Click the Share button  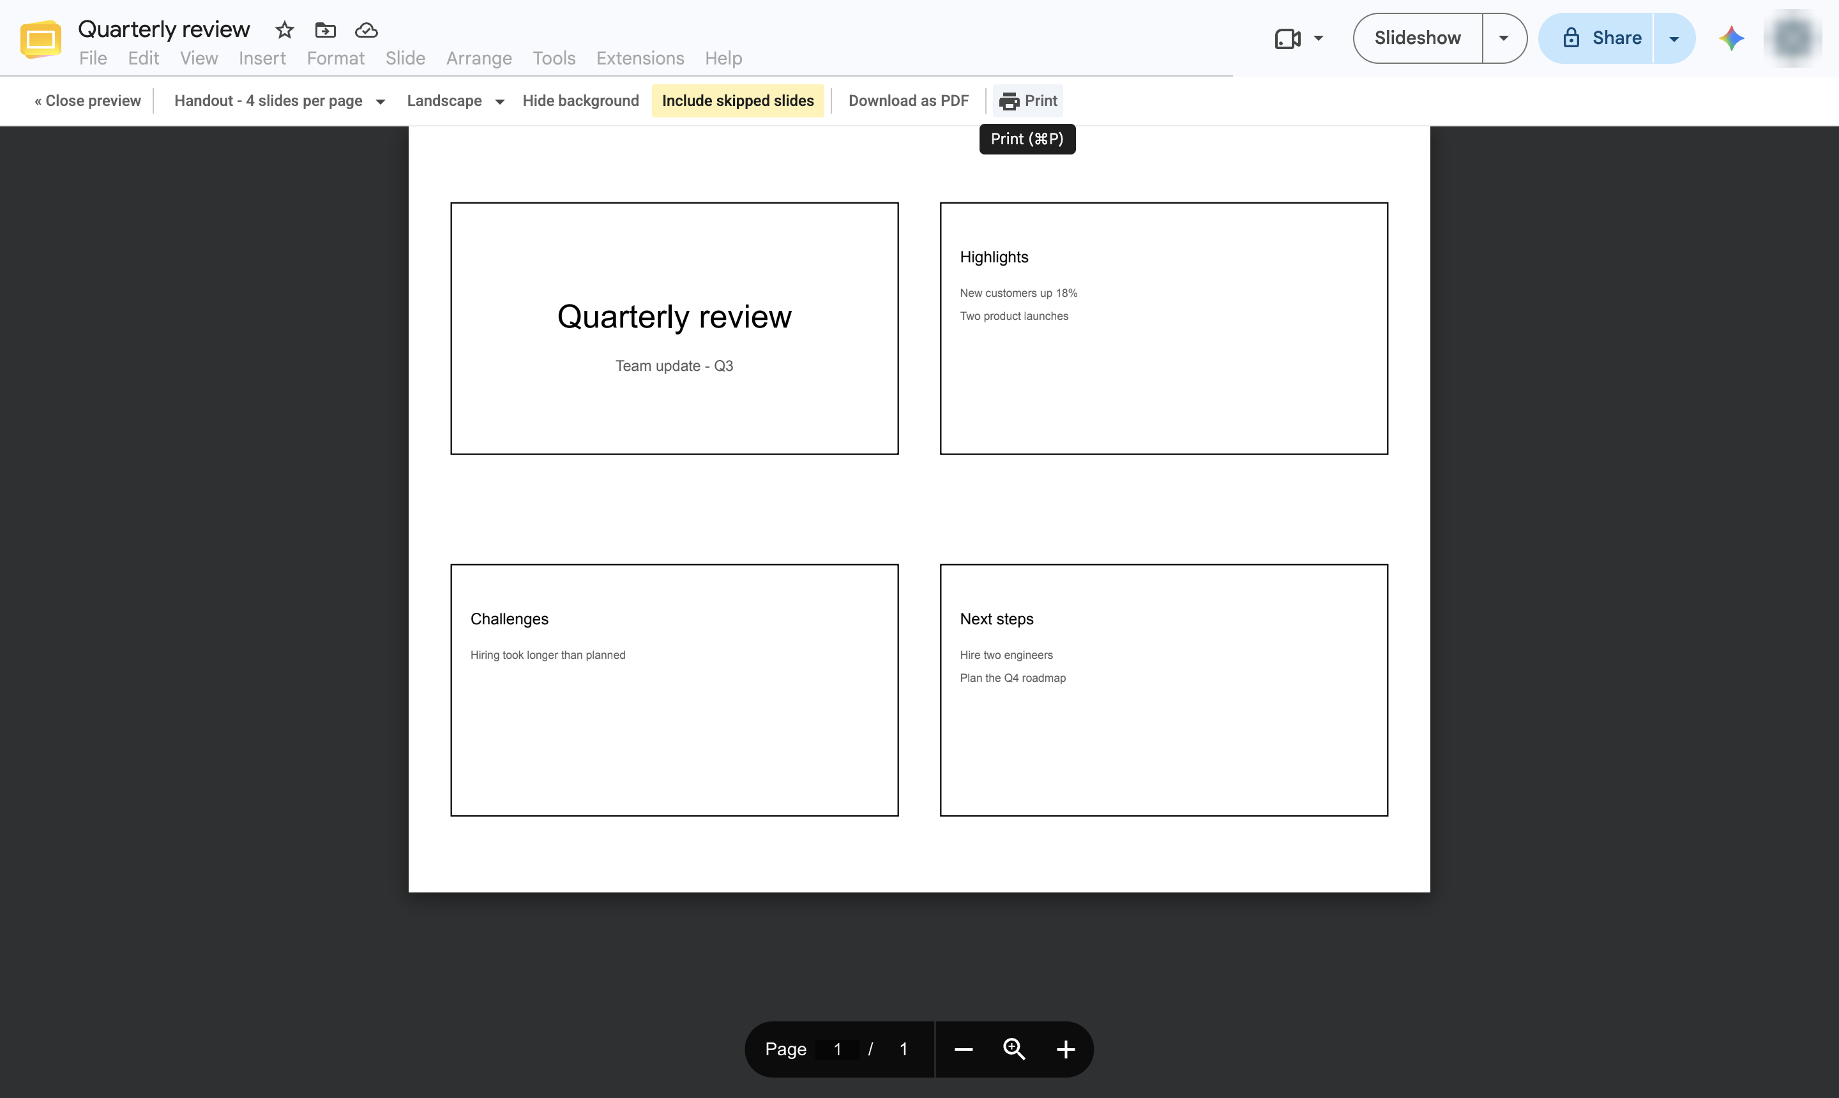point(1596,38)
